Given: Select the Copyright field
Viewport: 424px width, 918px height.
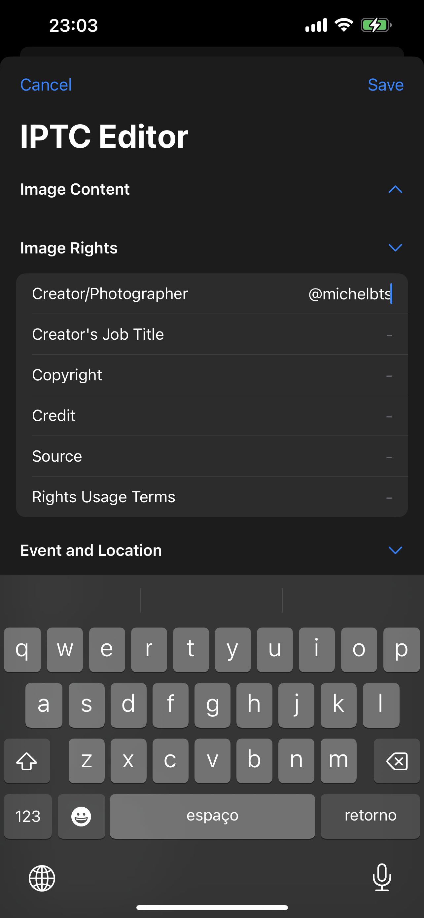Looking at the screenshot, I should click(212, 375).
